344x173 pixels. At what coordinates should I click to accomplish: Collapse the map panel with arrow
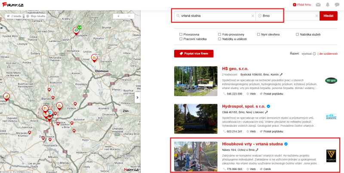pyautogui.click(x=137, y=98)
